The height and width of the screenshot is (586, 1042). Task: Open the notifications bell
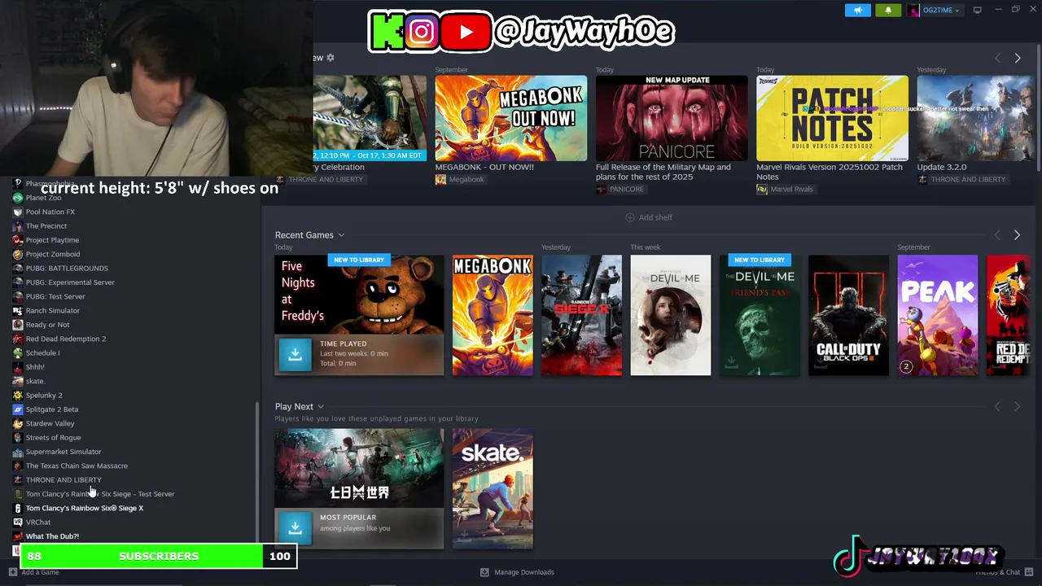[888, 10]
